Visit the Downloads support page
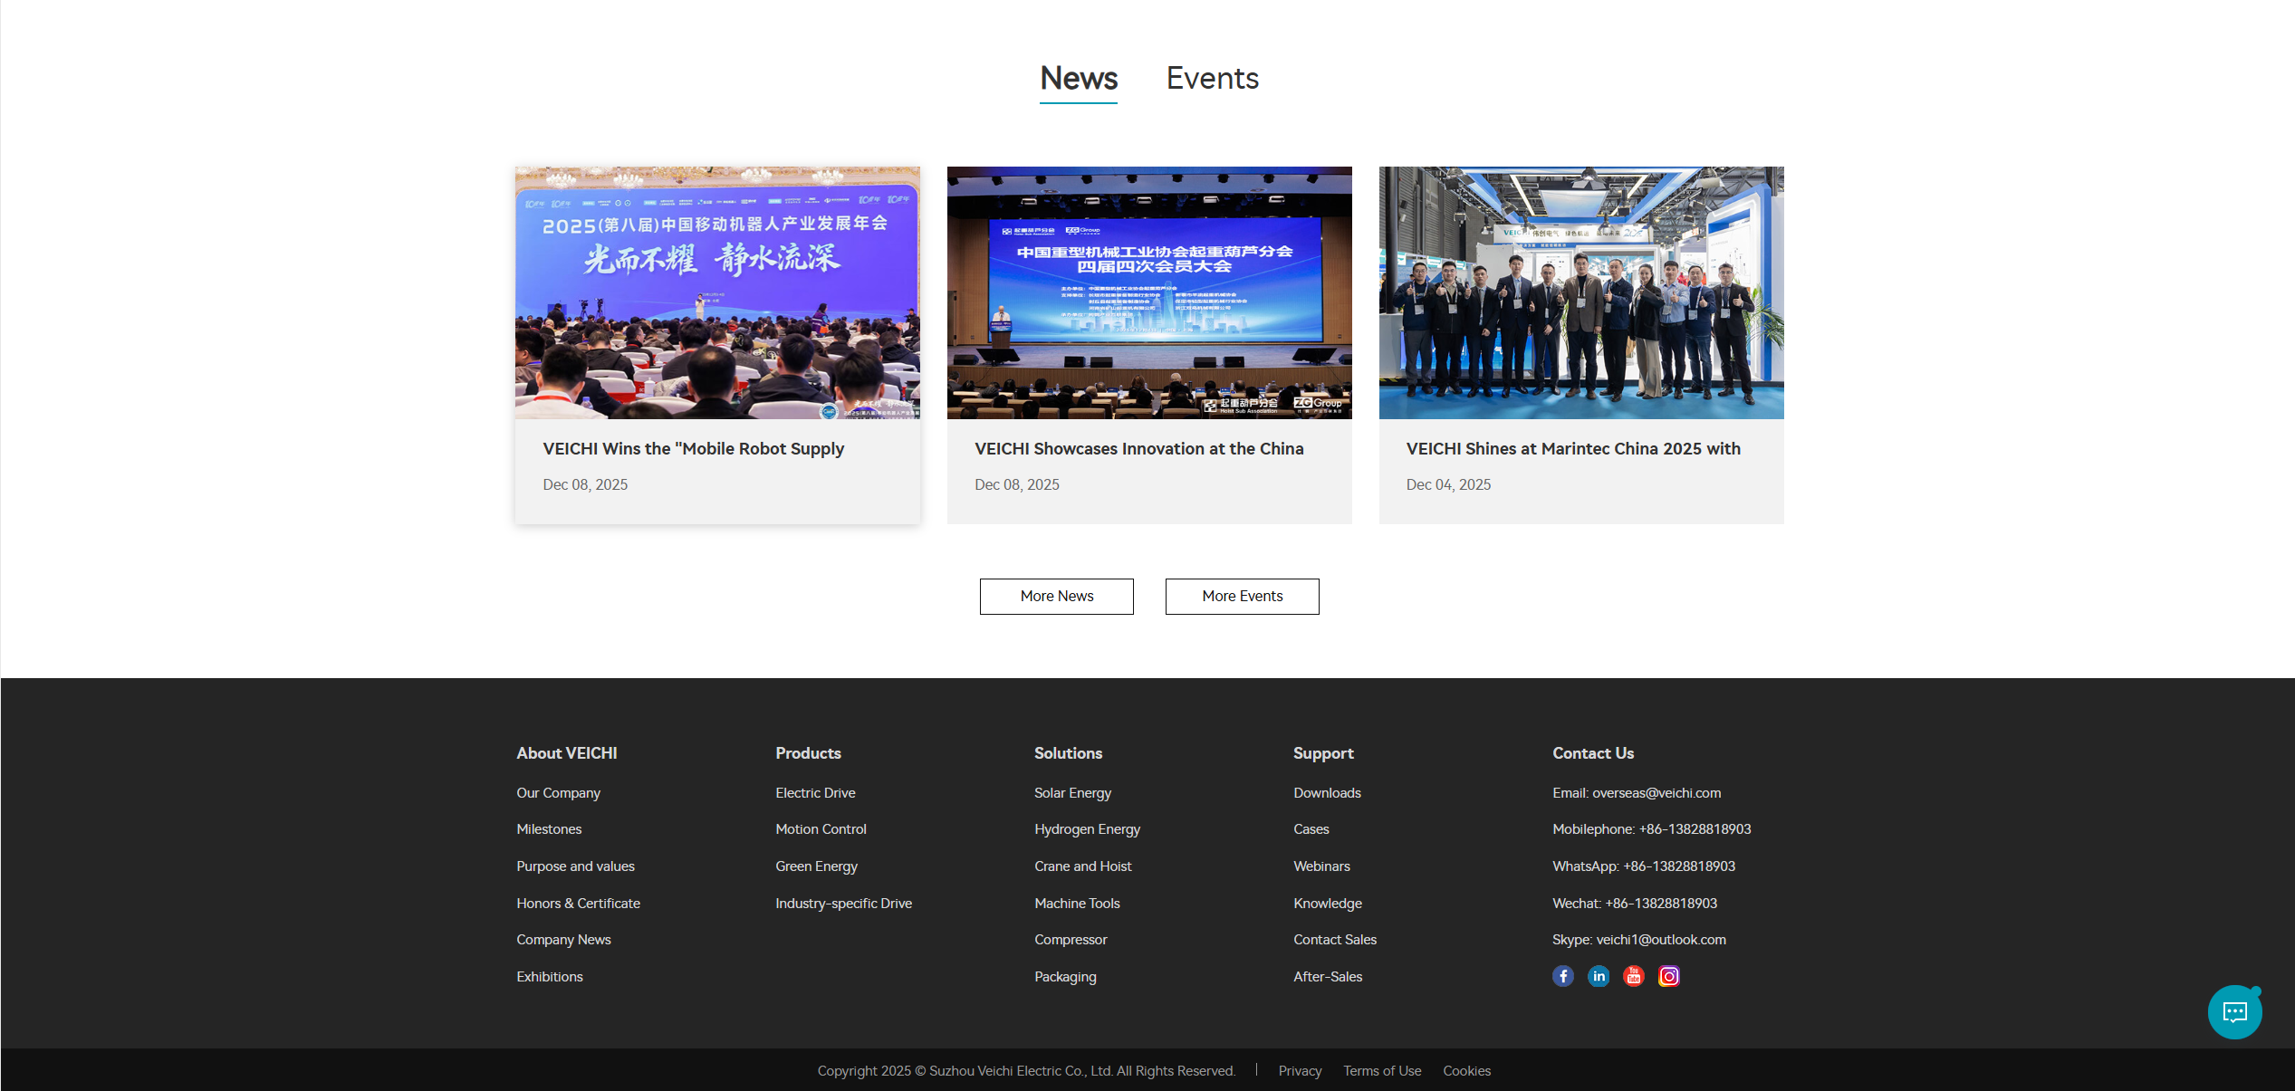Image resolution: width=2295 pixels, height=1091 pixels. [1327, 793]
